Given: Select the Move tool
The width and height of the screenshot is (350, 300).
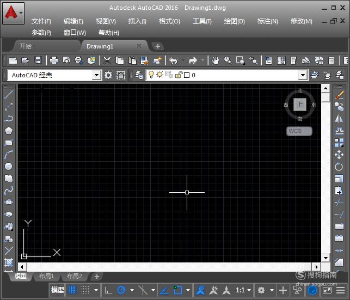Looking at the screenshot, I should [x=339, y=155].
